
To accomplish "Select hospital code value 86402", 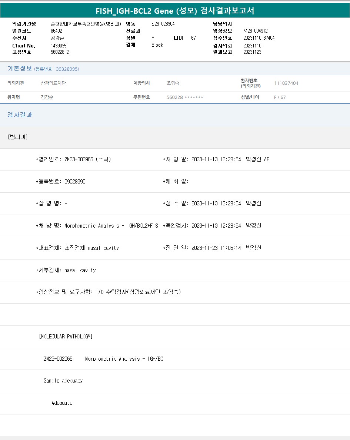I will [56, 31].
